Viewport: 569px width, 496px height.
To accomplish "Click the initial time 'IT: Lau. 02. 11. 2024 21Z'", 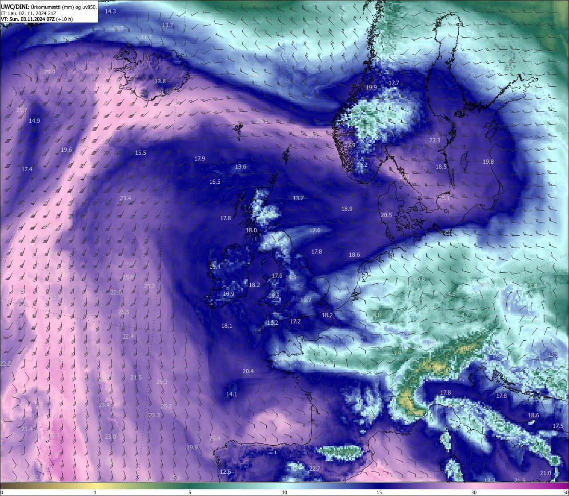I will click(29, 13).
